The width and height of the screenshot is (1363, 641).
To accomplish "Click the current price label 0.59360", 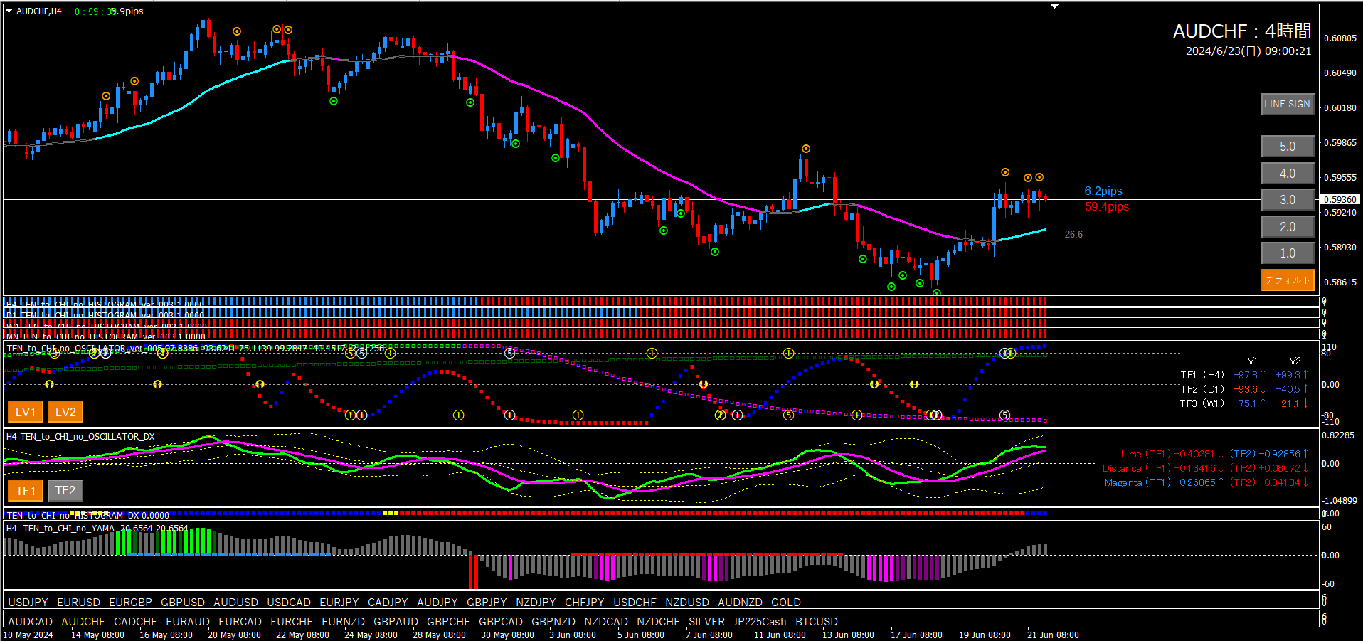I will tap(1340, 200).
